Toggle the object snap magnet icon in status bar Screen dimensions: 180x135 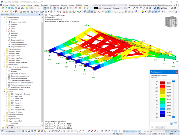127,131
